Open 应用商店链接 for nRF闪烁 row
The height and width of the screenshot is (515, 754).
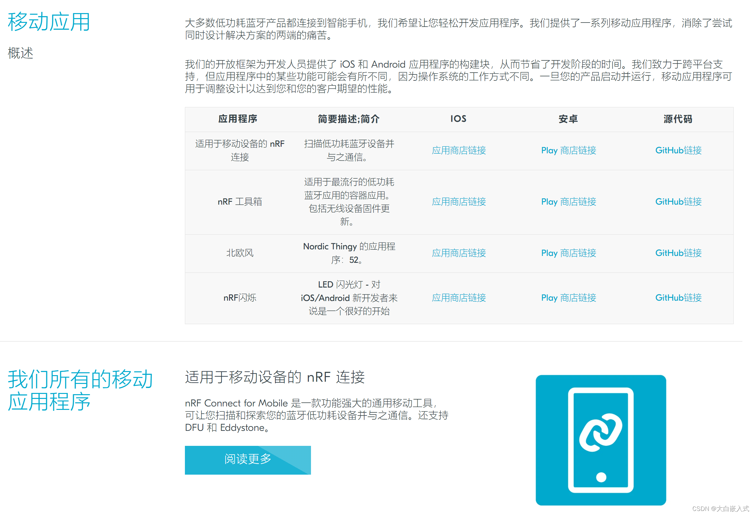(458, 298)
